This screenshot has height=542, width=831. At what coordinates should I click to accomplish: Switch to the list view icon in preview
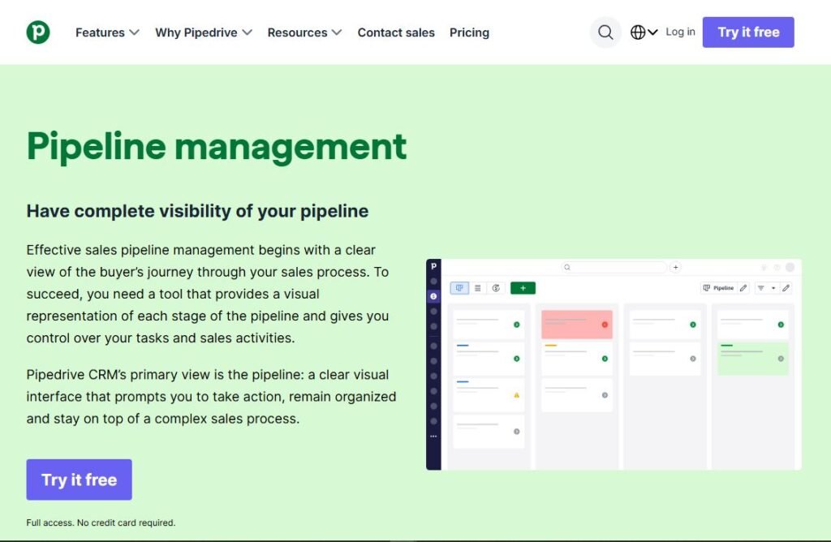tap(476, 287)
